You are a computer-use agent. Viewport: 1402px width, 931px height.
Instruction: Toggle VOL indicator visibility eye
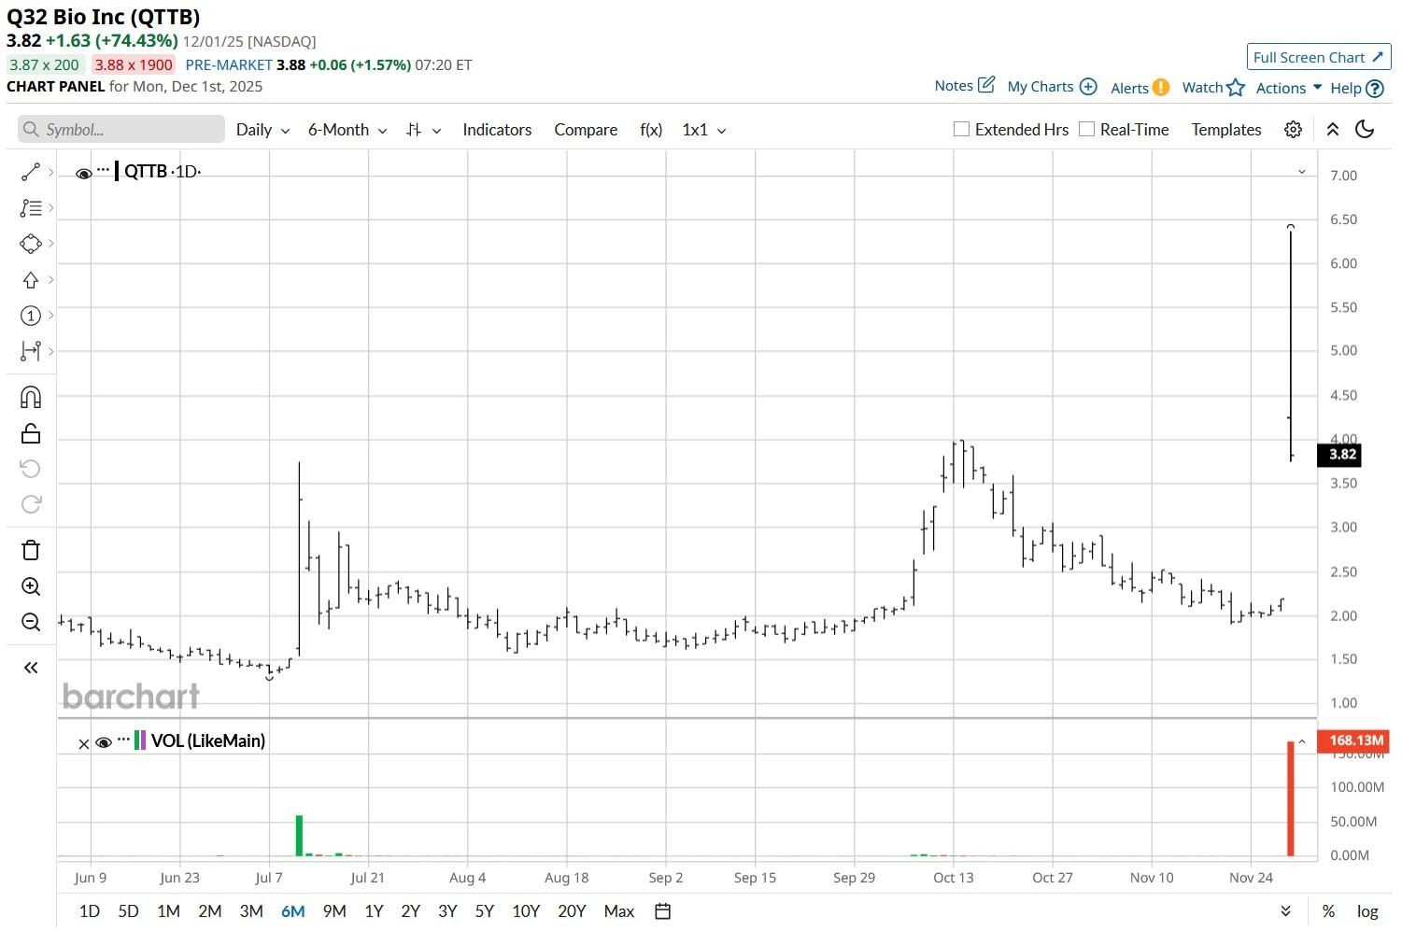click(x=104, y=742)
